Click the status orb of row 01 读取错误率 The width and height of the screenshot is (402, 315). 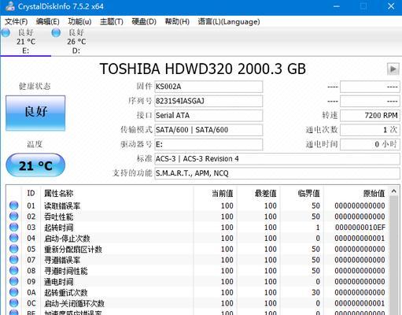tap(13, 206)
